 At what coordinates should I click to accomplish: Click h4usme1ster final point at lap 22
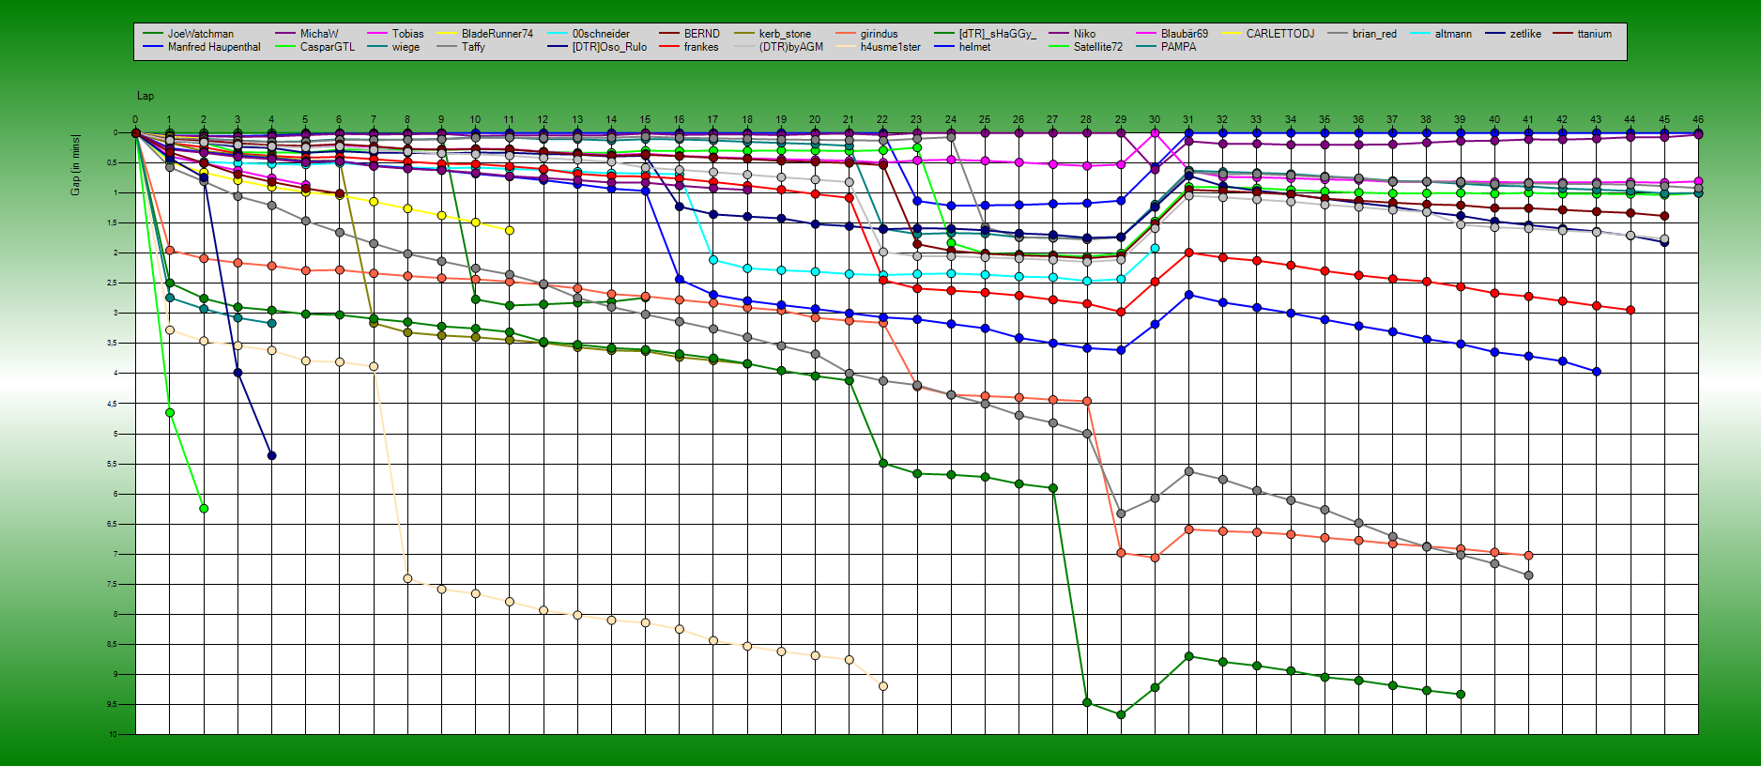point(882,686)
